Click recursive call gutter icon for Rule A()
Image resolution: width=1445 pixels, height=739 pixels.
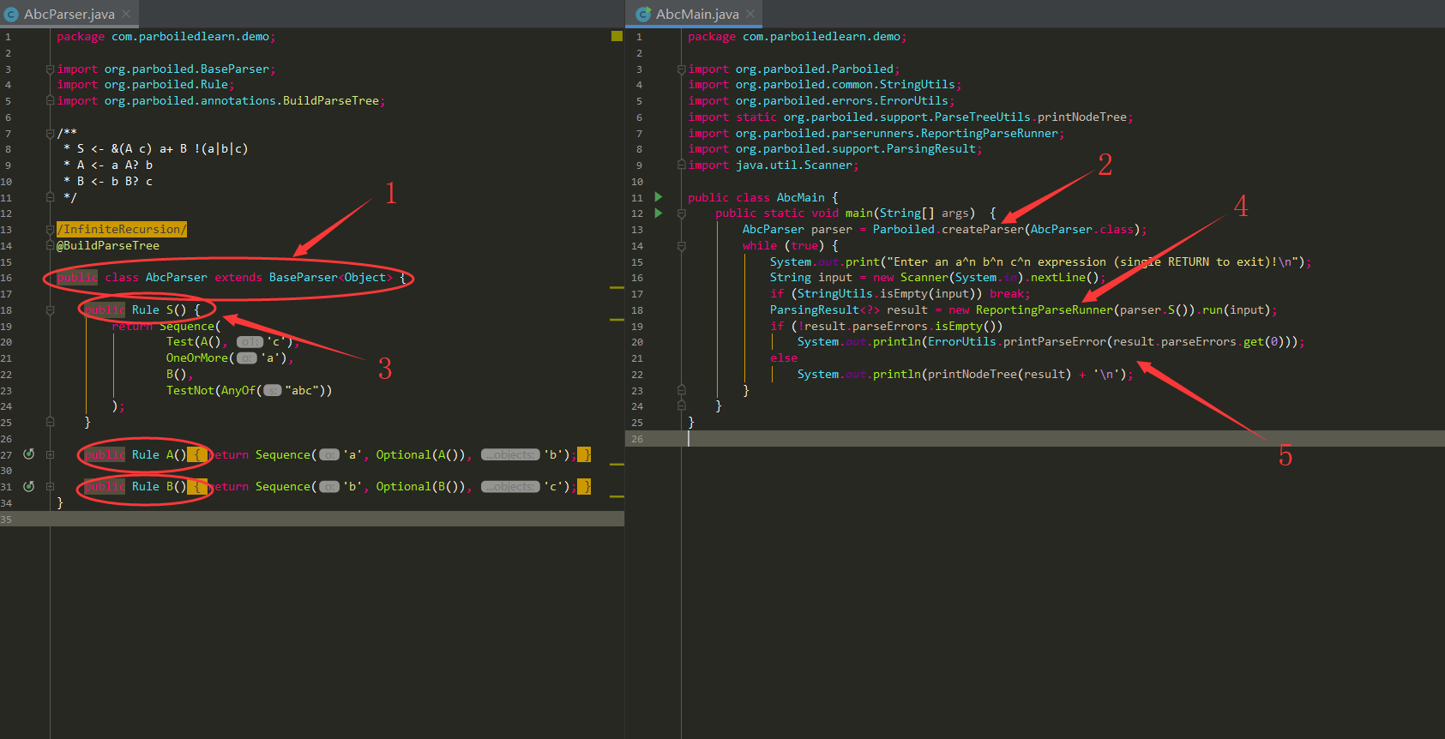click(28, 454)
